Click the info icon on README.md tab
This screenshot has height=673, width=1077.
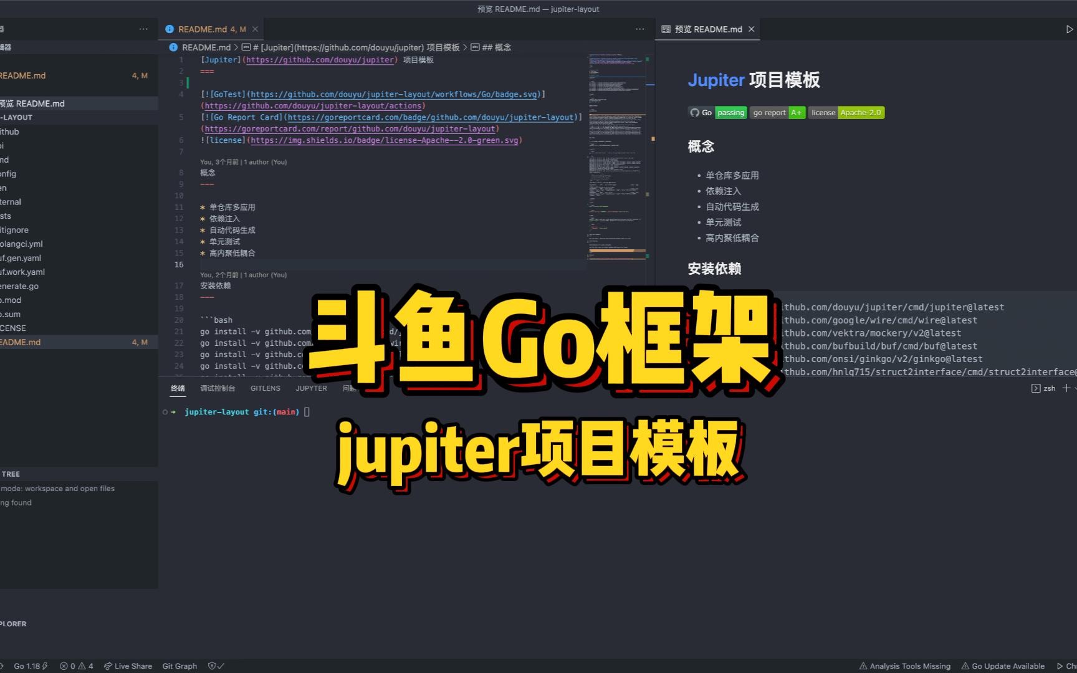click(x=169, y=29)
